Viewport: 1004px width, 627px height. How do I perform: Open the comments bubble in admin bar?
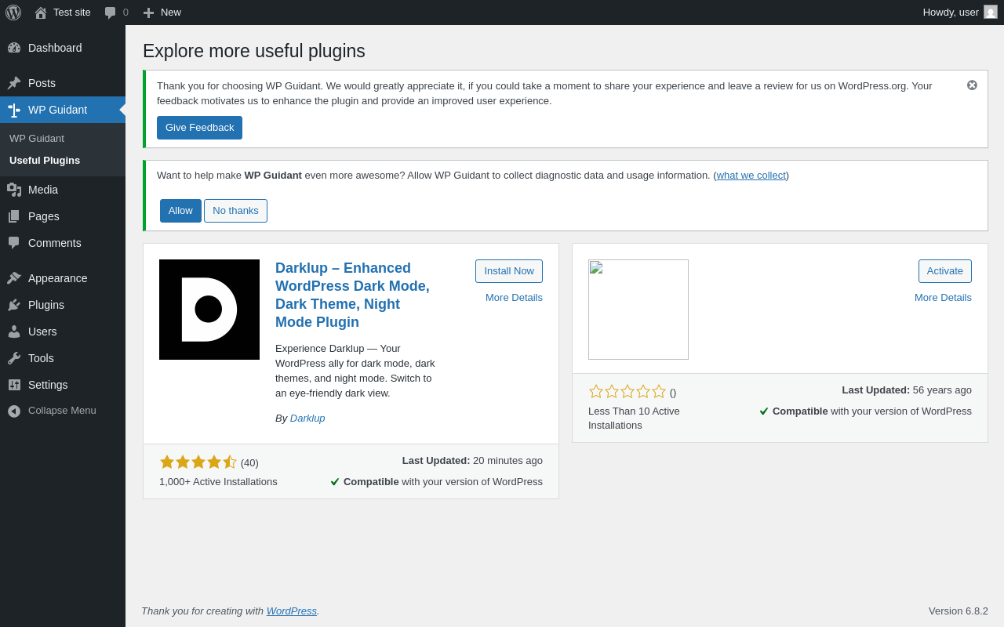(x=111, y=13)
